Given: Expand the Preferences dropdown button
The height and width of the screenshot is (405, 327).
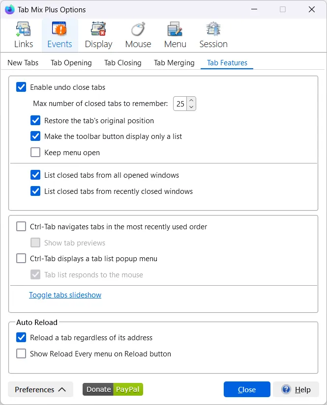Looking at the screenshot, I should (x=40, y=389).
